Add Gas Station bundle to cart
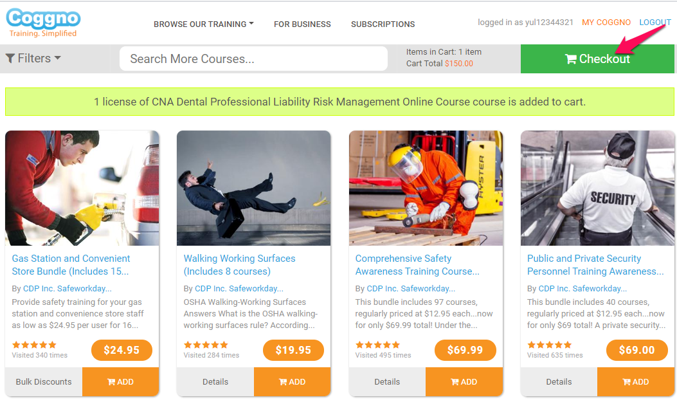The width and height of the screenshot is (677, 402). (120, 381)
